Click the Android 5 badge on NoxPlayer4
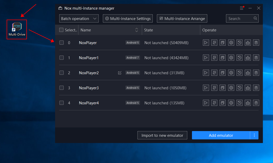The image size is (273, 163). [133, 103]
